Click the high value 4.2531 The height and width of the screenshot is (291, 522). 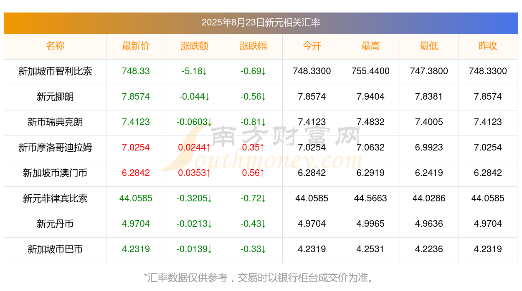(370, 249)
